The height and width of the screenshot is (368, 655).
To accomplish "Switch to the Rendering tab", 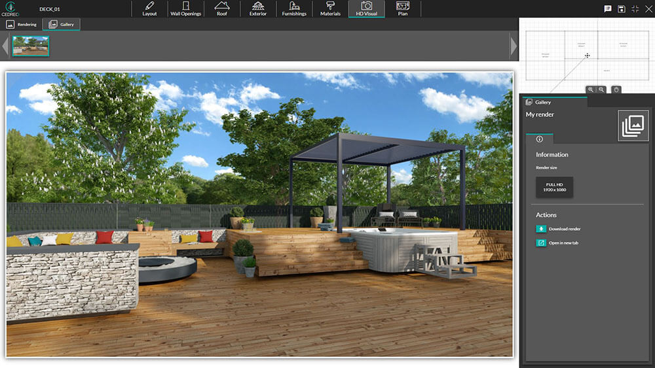I will [x=22, y=24].
